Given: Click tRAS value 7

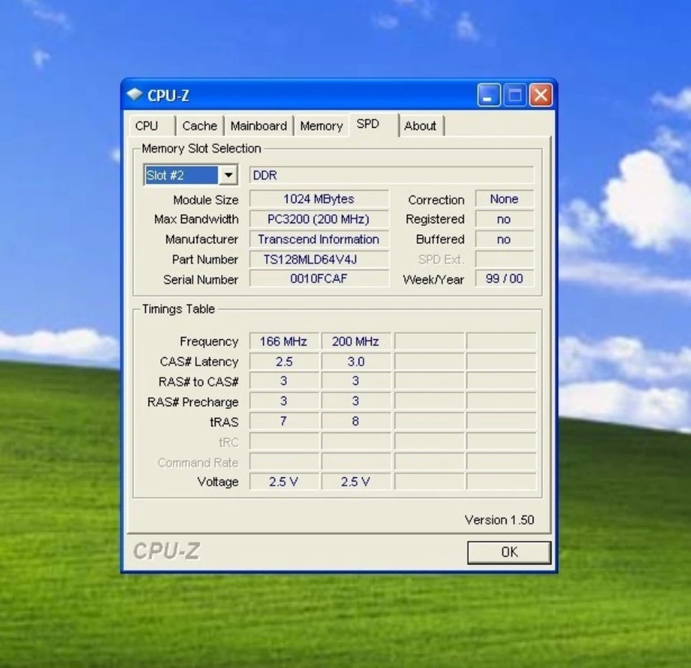Looking at the screenshot, I should 284,421.
